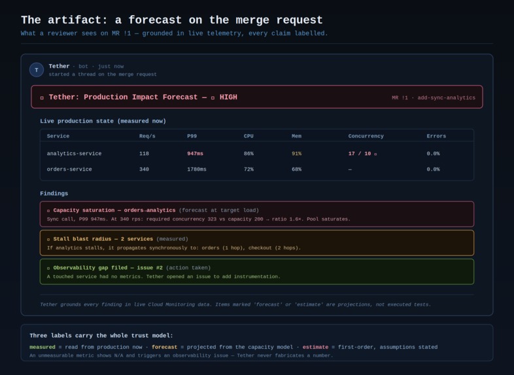Click the Stall blast radius finding icon

tap(48, 240)
